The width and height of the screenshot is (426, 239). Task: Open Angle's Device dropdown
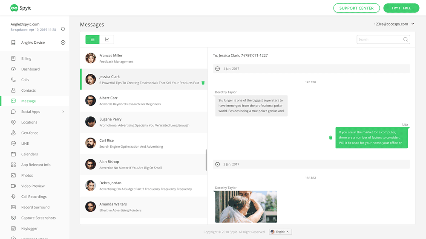63,42
